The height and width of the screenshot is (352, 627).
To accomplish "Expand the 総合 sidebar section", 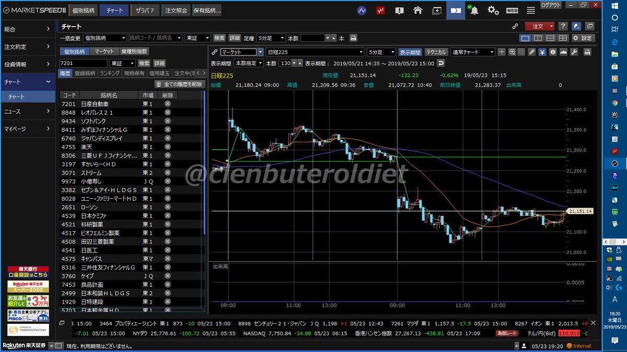I will point(28,29).
